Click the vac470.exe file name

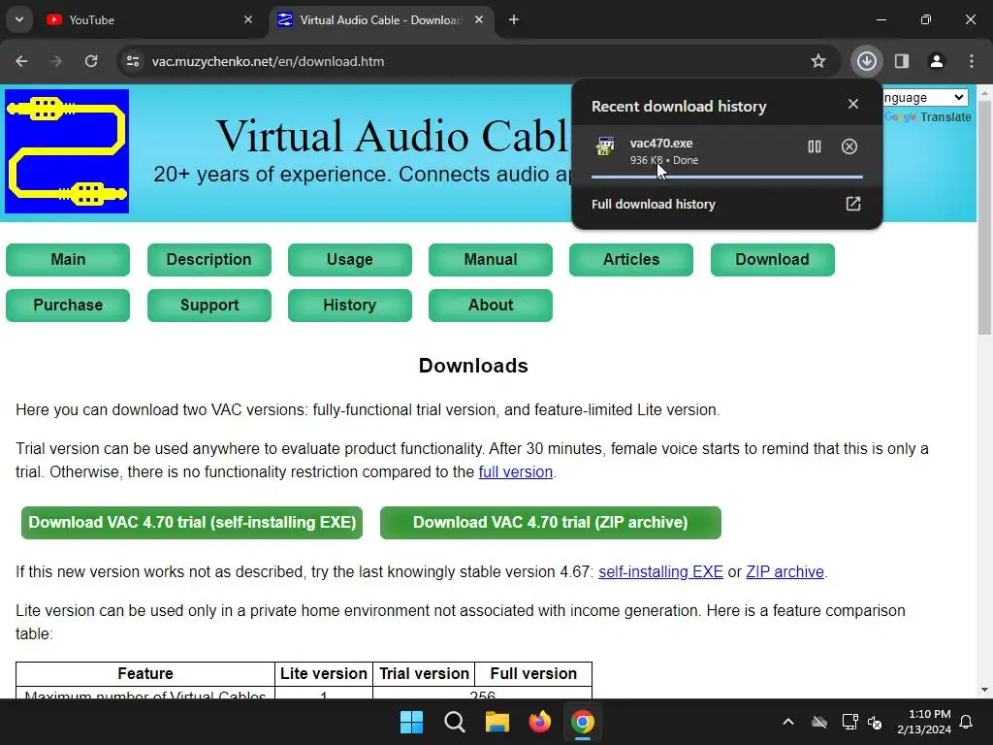[661, 144]
